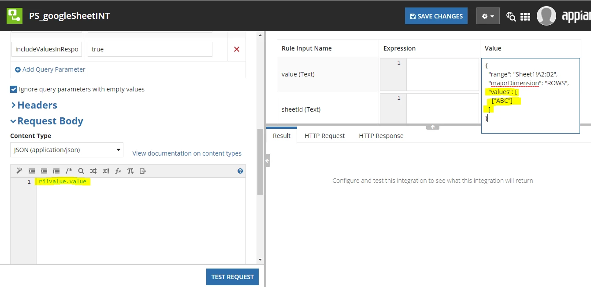591x287 pixels.
Task: Click the indent icon in expression toolbar
Action: coord(44,171)
